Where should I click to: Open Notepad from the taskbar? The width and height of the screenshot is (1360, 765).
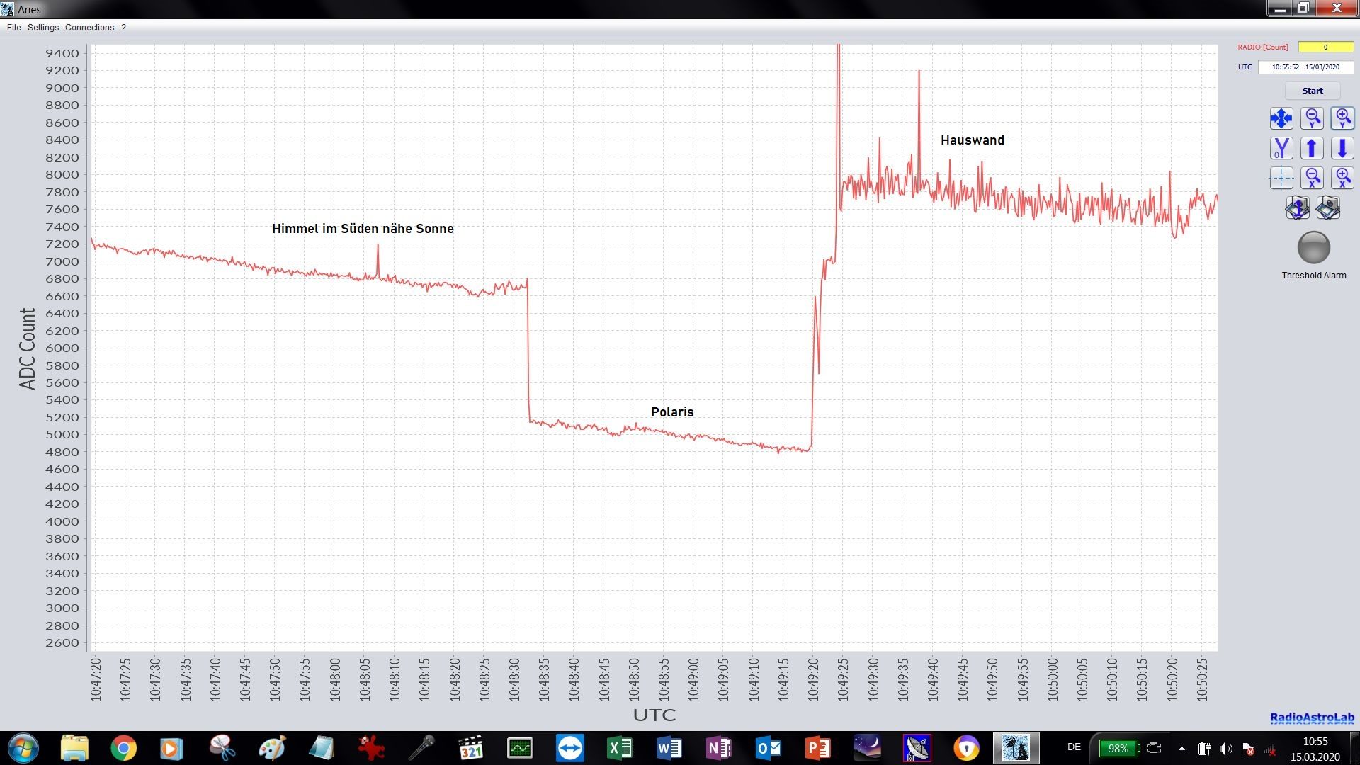click(322, 748)
